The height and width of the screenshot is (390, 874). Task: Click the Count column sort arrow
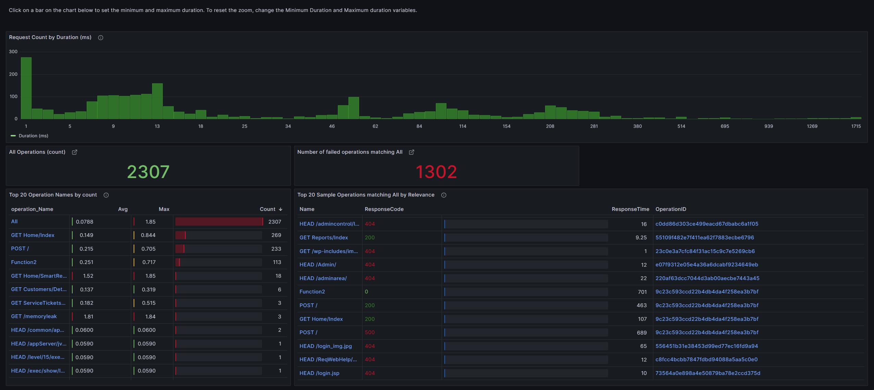281,209
